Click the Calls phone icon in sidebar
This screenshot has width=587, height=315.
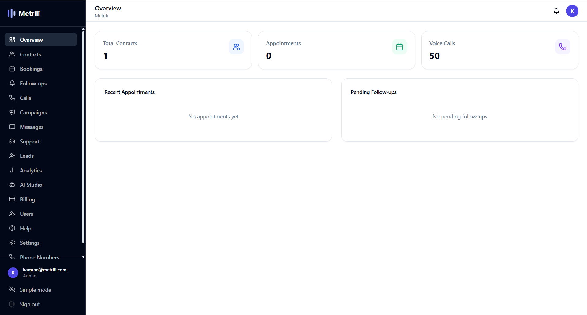(12, 98)
